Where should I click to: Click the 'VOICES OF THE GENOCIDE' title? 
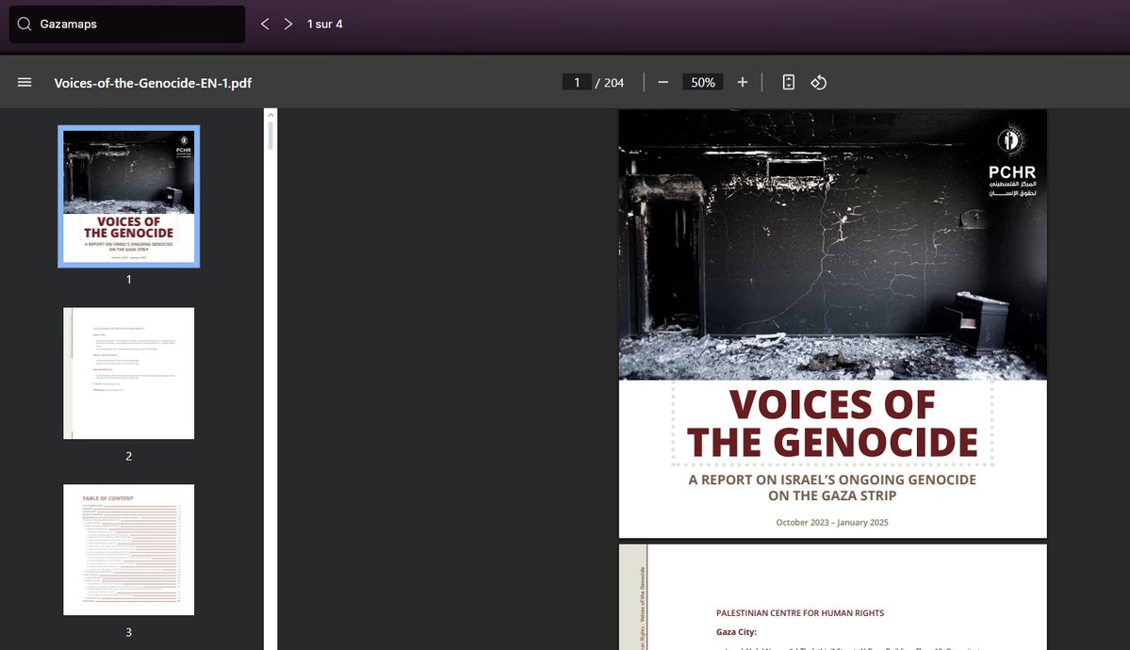832,423
